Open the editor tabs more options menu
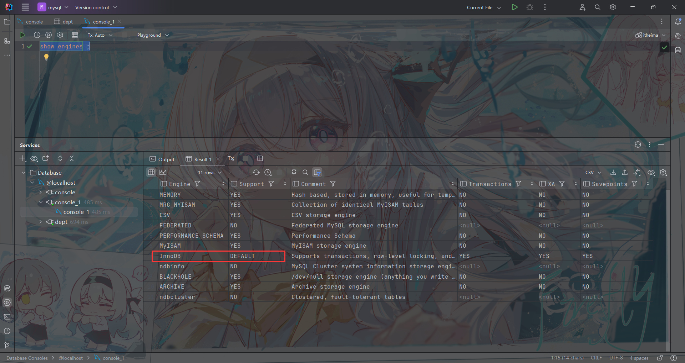The height and width of the screenshot is (363, 685). click(x=662, y=22)
